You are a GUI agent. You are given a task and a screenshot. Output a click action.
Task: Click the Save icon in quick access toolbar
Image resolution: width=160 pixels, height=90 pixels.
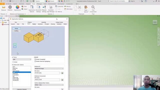click(x=10, y=1)
